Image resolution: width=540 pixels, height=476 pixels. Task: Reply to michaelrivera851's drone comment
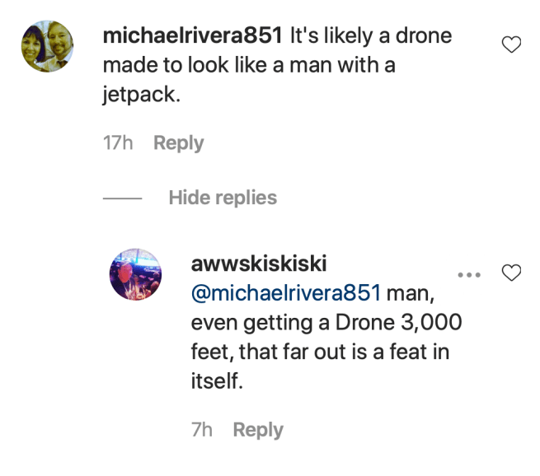click(178, 143)
